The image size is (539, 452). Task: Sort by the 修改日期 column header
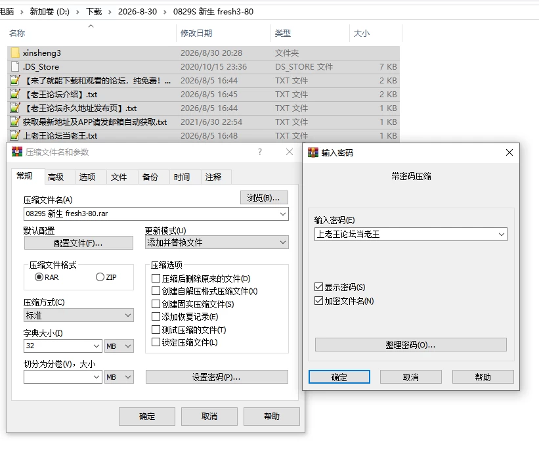pyautogui.click(x=196, y=34)
